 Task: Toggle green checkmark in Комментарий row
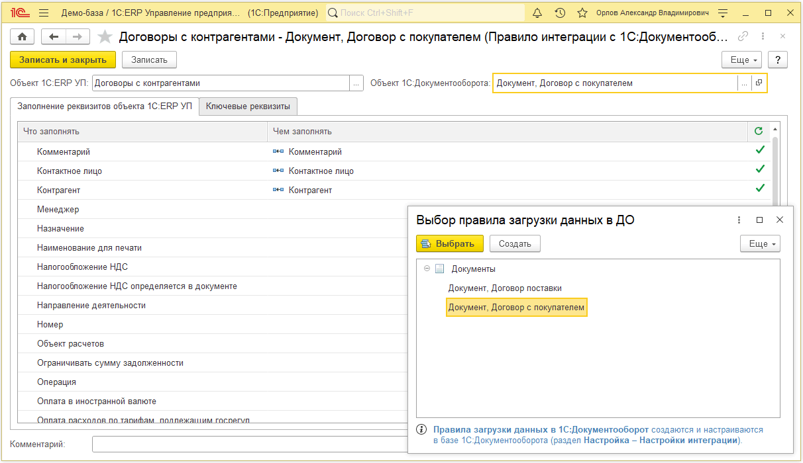tap(760, 151)
